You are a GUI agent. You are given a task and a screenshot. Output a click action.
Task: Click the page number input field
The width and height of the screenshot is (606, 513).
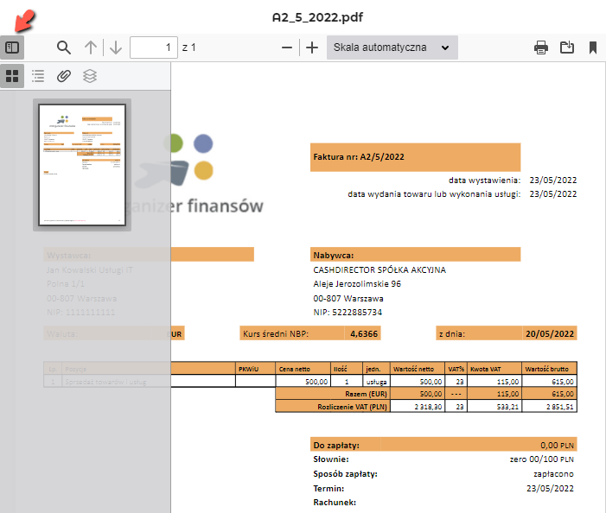(154, 47)
